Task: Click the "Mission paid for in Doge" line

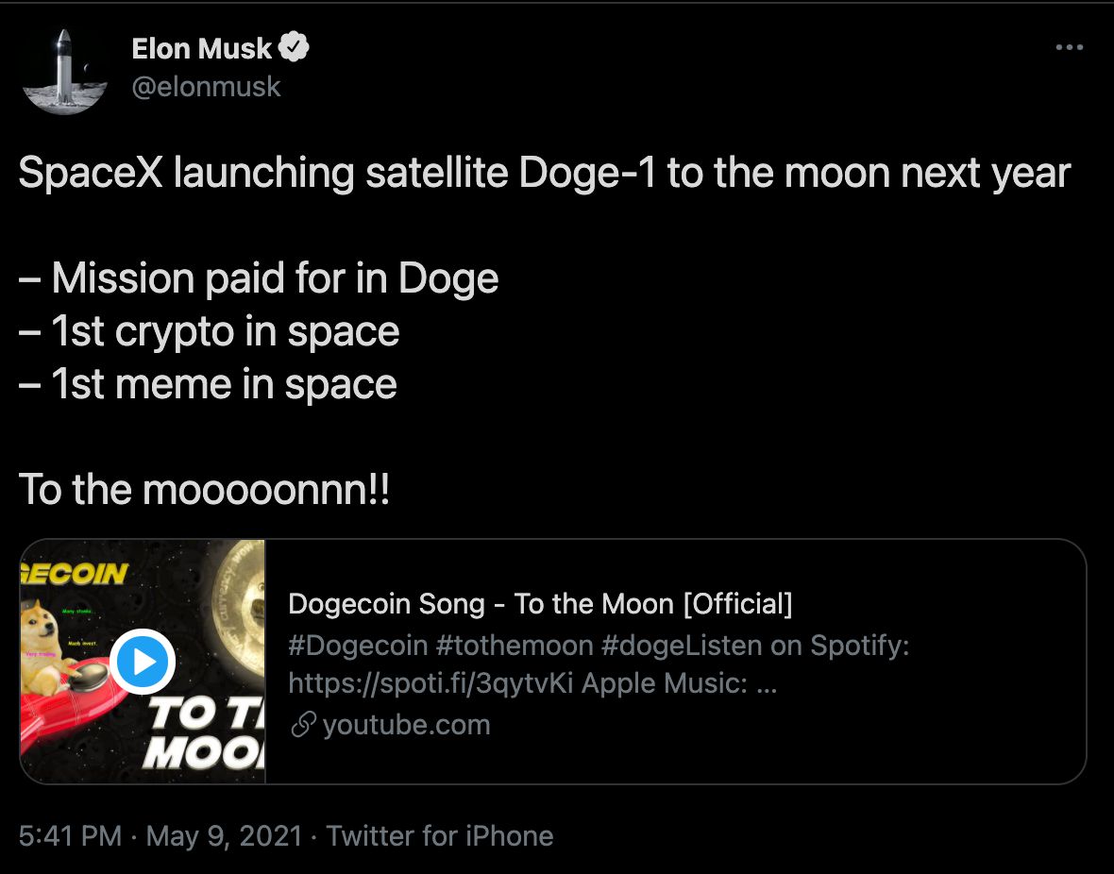Action: [274, 278]
